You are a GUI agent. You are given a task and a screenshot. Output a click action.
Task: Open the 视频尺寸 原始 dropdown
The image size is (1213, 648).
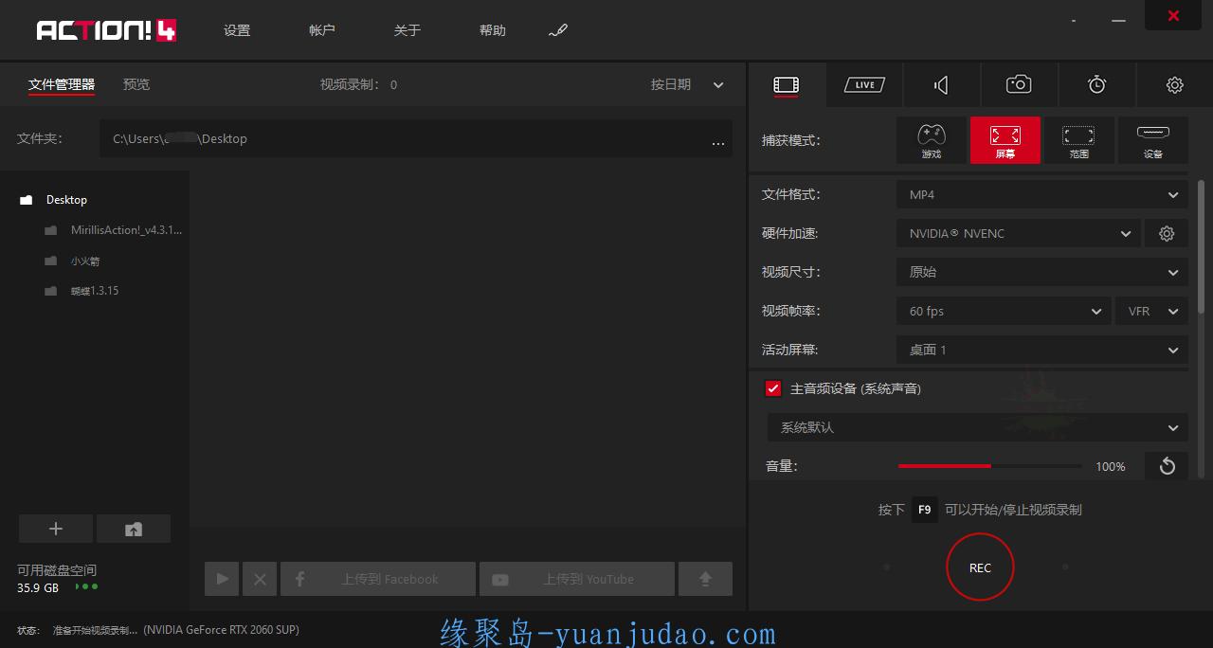pyautogui.click(x=1042, y=272)
